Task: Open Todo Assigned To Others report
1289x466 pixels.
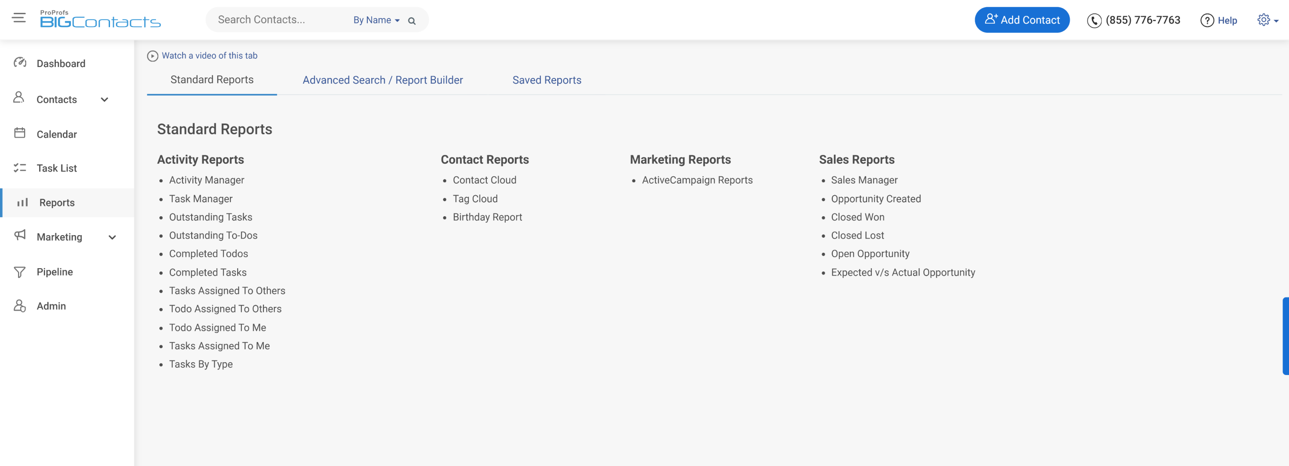Action: click(x=225, y=309)
